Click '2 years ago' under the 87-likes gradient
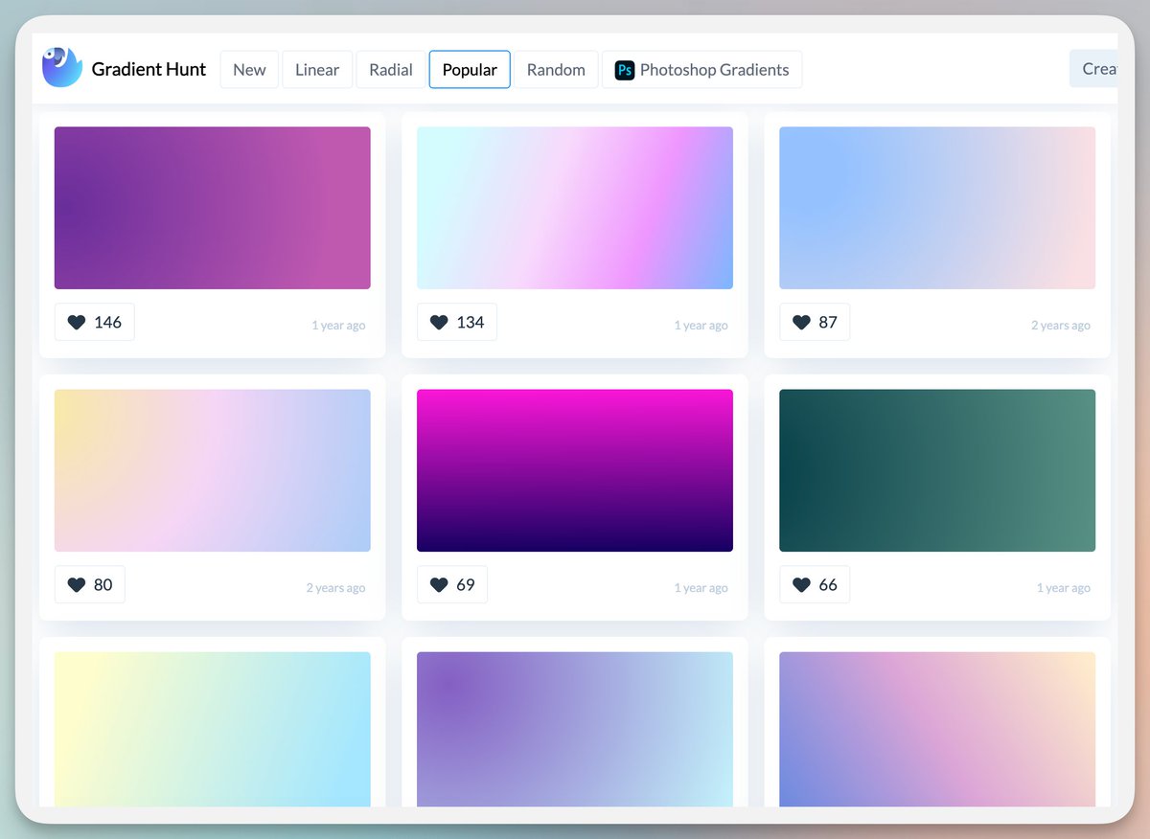Viewport: 1150px width, 839px height. (x=1061, y=326)
